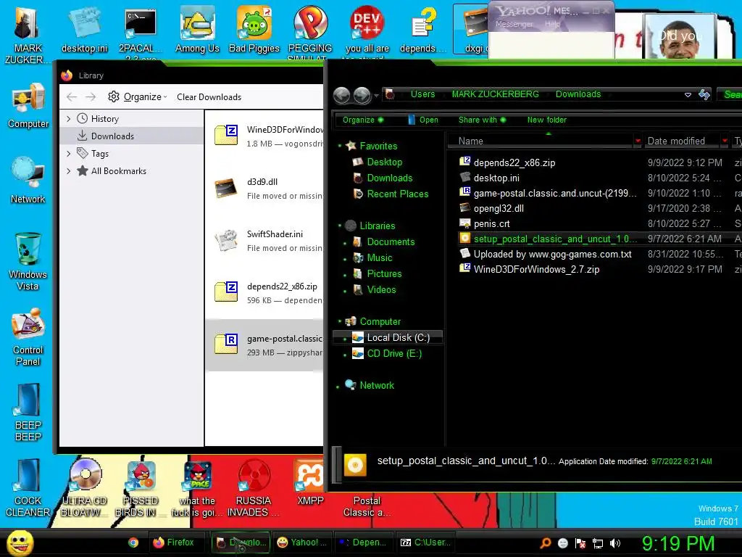Click the search magnifier tray icon

coord(545,543)
